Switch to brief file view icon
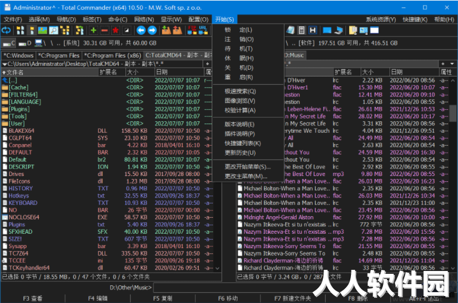 coord(20,30)
